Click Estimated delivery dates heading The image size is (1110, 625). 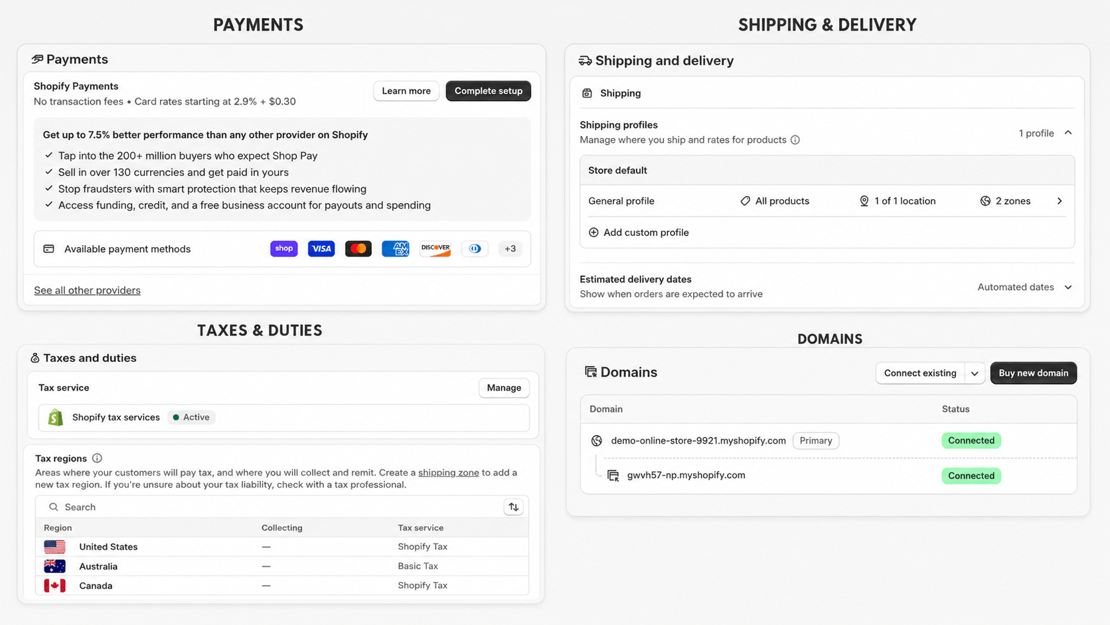point(635,279)
